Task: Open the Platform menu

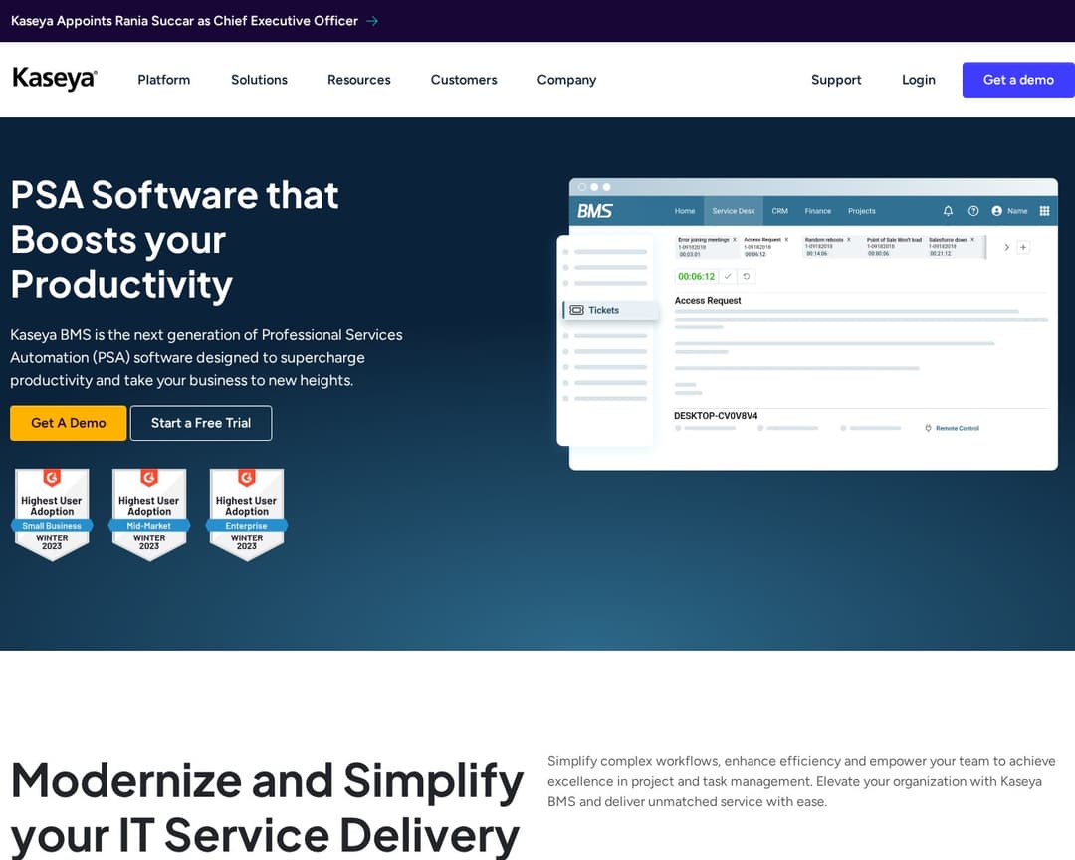Action: (x=164, y=80)
